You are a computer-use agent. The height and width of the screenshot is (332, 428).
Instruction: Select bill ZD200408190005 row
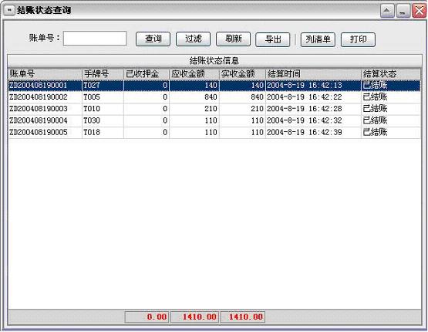(x=214, y=132)
